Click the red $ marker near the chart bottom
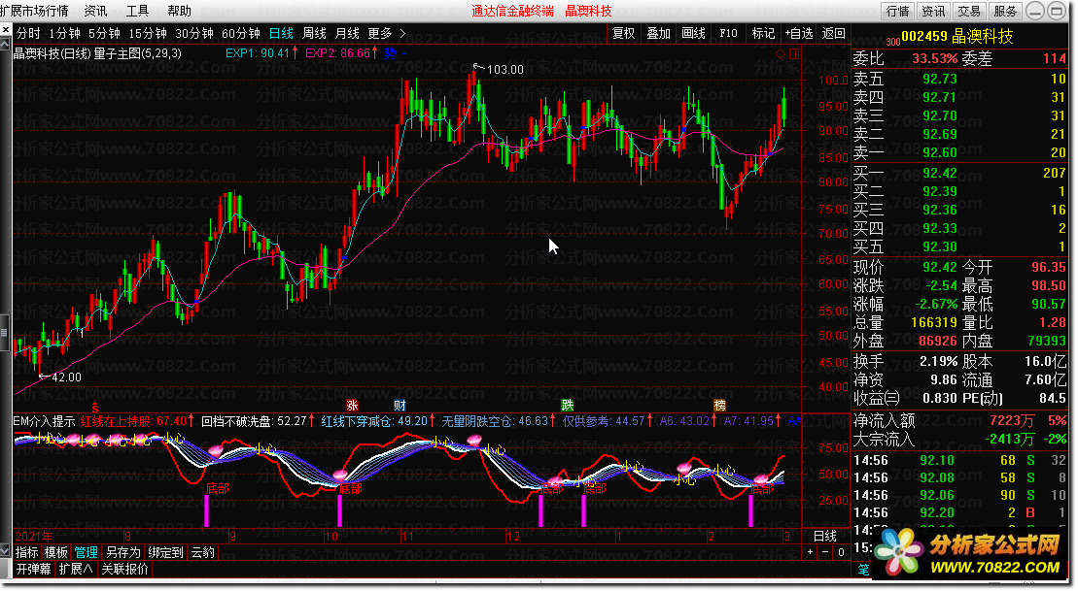 coord(95,408)
